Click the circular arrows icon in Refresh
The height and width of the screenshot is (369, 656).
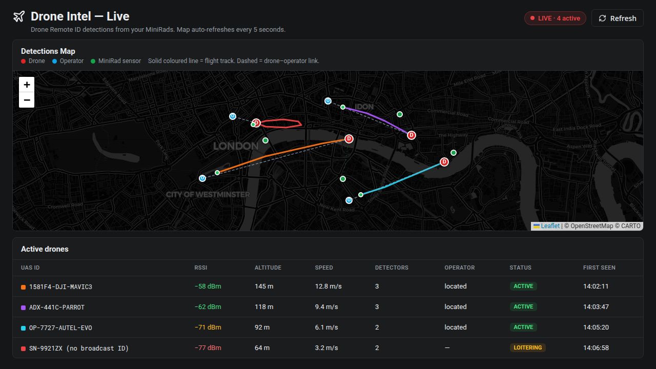pyautogui.click(x=603, y=18)
